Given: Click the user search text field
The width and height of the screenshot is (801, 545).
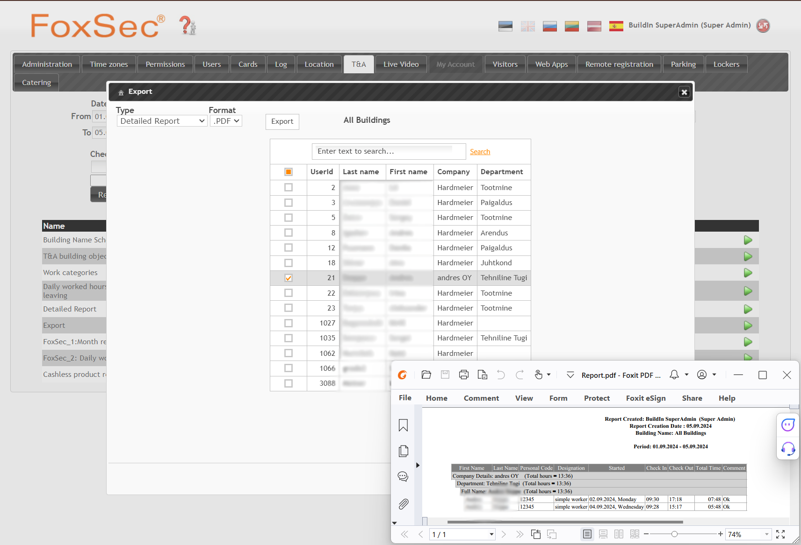Looking at the screenshot, I should click(389, 151).
